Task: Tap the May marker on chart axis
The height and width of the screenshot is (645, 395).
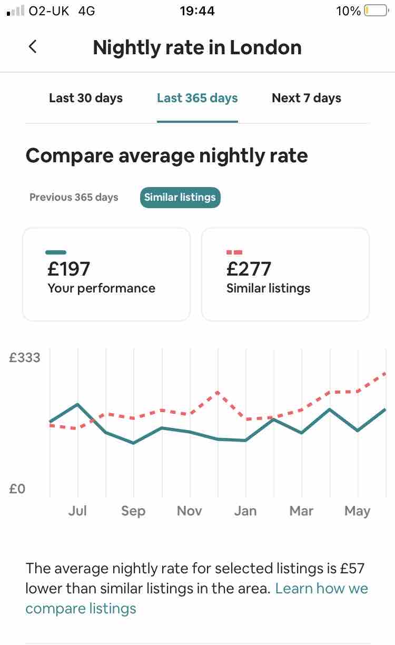Action: click(358, 511)
